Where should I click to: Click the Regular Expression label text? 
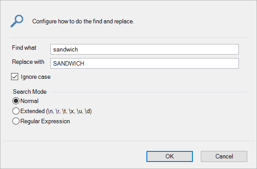click(x=45, y=121)
